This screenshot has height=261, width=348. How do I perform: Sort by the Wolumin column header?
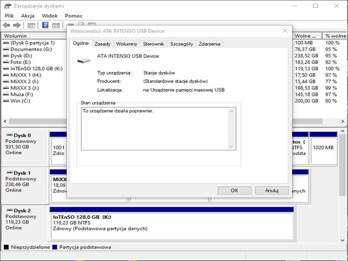[x=34, y=36]
